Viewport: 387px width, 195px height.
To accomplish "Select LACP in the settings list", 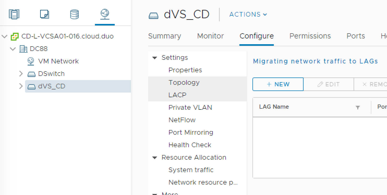I will coord(177,95).
